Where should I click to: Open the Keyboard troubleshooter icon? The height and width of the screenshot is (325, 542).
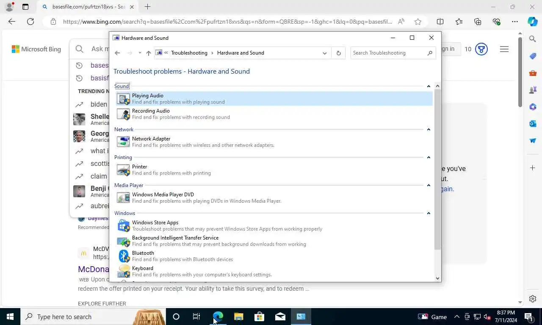pos(123,271)
